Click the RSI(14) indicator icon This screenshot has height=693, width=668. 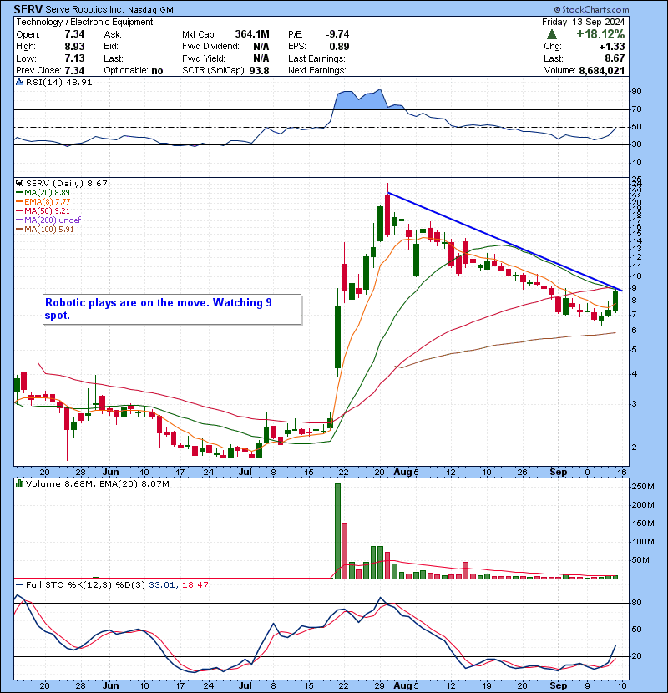19,82
